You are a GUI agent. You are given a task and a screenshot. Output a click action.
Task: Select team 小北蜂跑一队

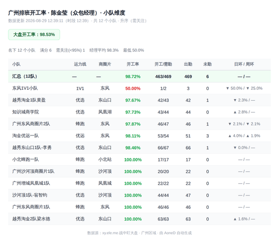click(x=26, y=159)
